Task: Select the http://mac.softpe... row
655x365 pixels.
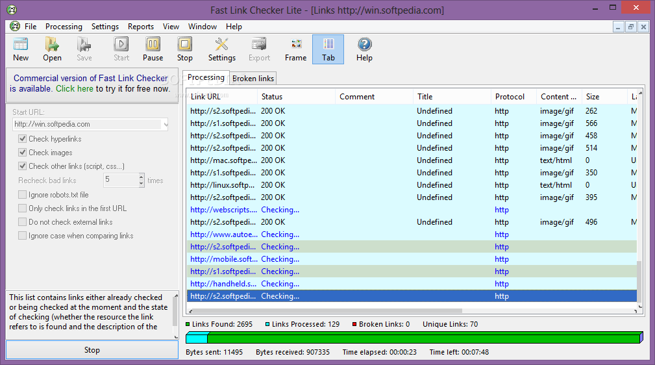Action: click(x=412, y=160)
